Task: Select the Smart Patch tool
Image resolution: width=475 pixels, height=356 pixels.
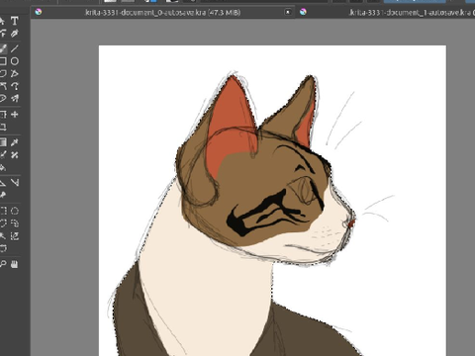Action: click(x=15, y=155)
